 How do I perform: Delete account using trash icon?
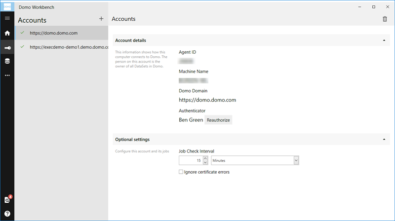[385, 19]
